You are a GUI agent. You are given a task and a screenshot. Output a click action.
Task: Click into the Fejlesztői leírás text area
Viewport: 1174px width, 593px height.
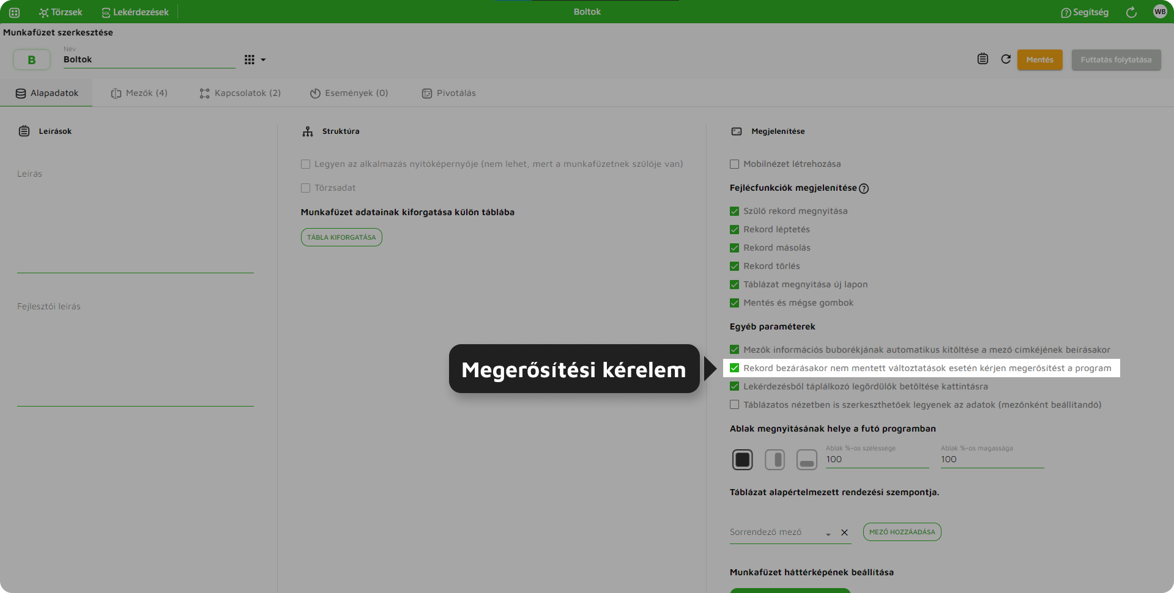coord(135,353)
